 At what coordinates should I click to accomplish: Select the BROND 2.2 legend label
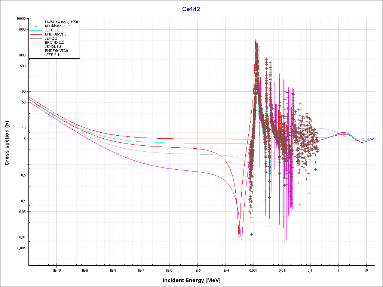tap(54, 43)
